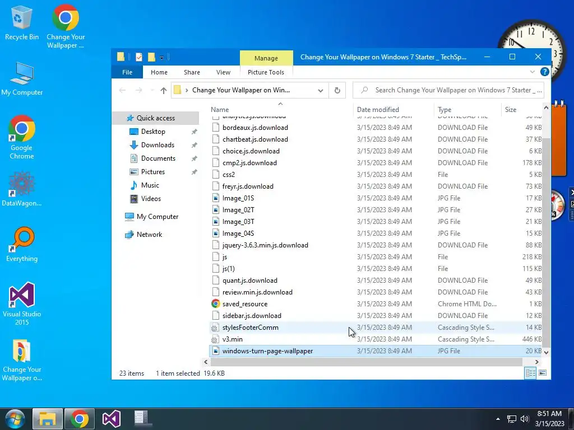574x430 pixels.
Task: Click the Refresh button beside address bar
Action: [337, 90]
